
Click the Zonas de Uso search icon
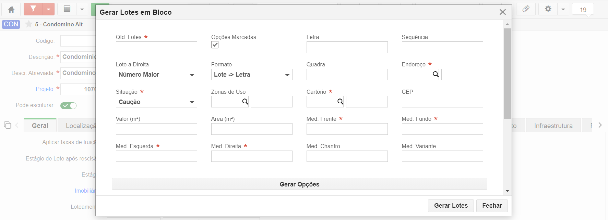(245, 102)
